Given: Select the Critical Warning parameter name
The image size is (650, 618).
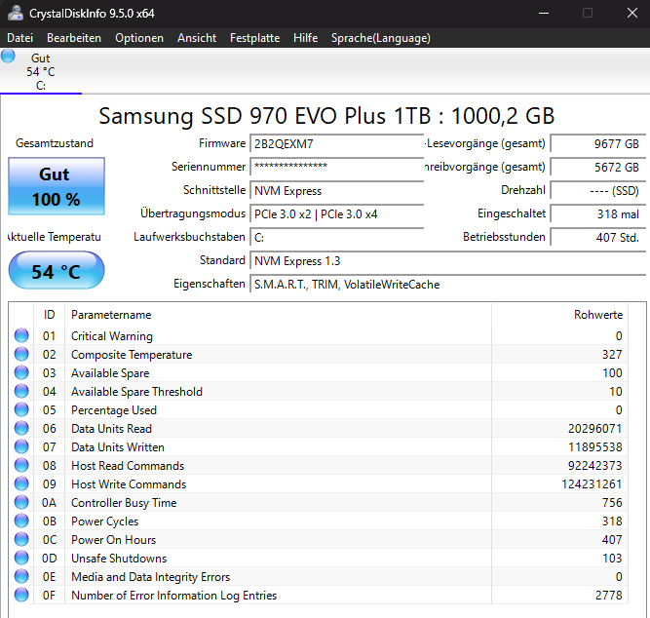Looking at the screenshot, I should coord(112,336).
